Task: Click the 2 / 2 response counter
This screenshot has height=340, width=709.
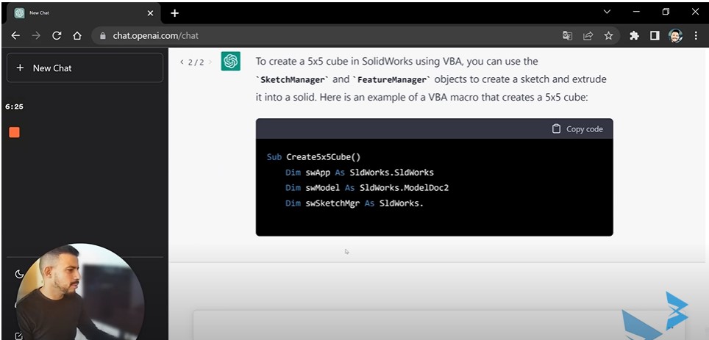Action: [x=196, y=62]
